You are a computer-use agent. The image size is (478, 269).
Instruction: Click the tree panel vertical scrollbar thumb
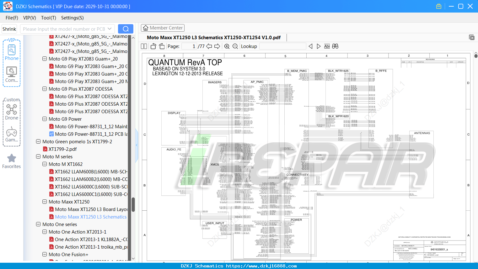tap(133, 204)
